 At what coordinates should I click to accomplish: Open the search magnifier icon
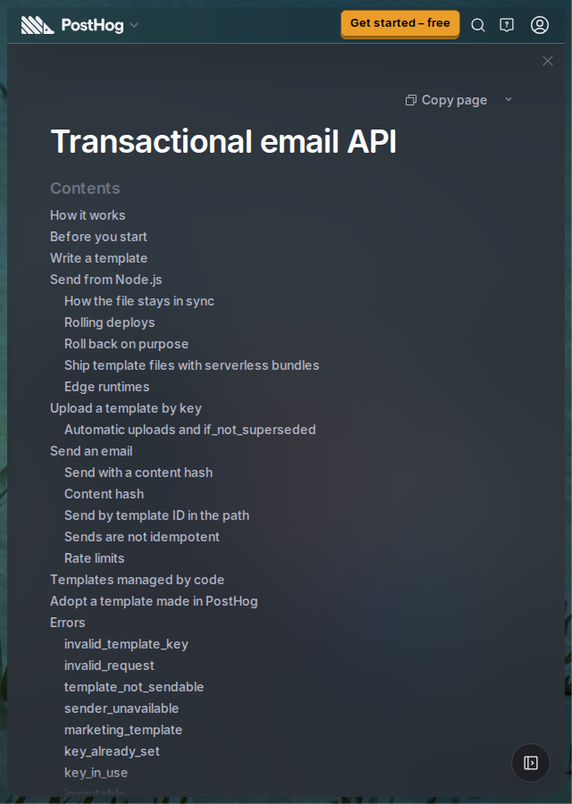point(477,25)
